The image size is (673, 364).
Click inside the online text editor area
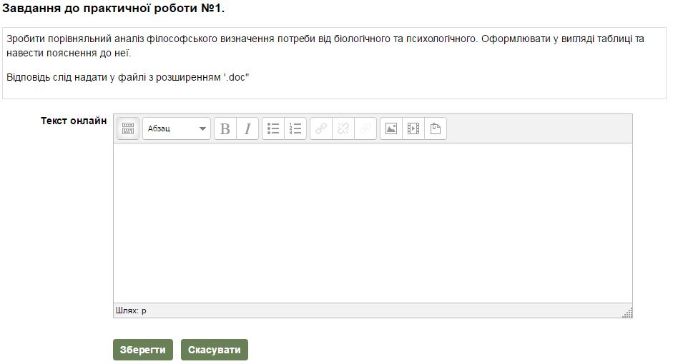coord(372,223)
